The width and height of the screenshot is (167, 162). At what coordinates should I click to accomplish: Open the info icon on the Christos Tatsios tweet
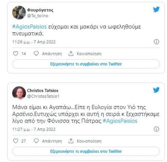tap(156, 129)
